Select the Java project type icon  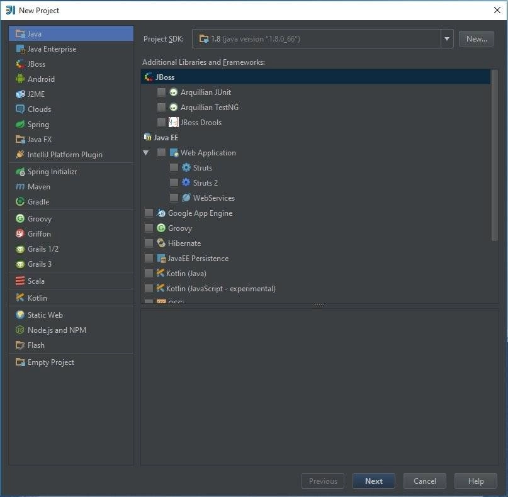(20, 34)
